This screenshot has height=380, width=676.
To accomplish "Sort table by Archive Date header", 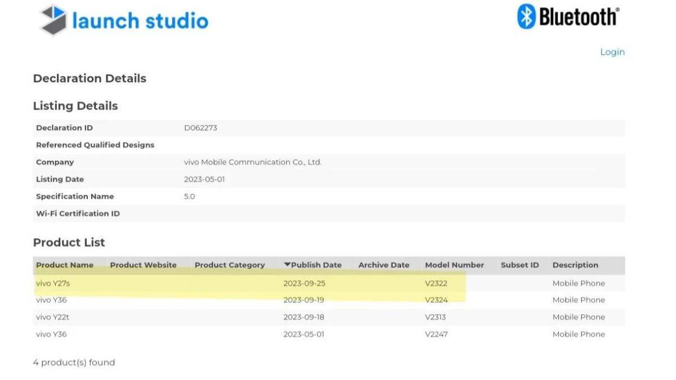I will 384,265.
